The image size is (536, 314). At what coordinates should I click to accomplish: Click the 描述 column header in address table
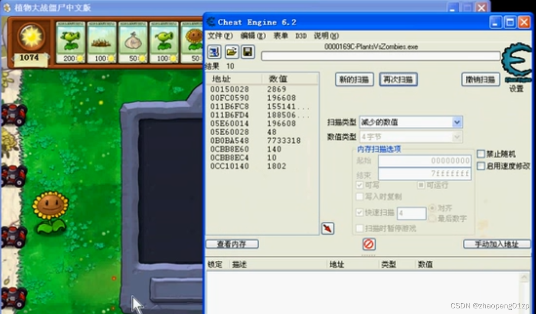point(278,264)
